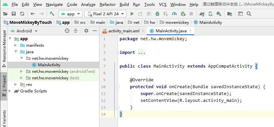This screenshot has width=274, height=127.
Task: Expand the androidTest package arrow
Action: click(21, 71)
